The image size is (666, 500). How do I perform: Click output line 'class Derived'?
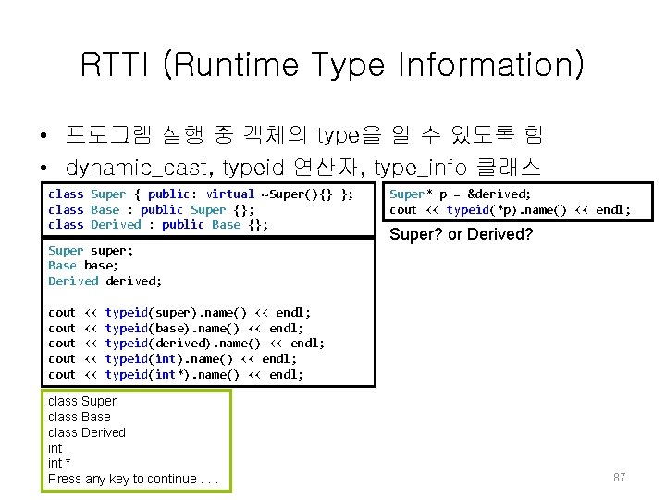pyautogui.click(x=87, y=432)
